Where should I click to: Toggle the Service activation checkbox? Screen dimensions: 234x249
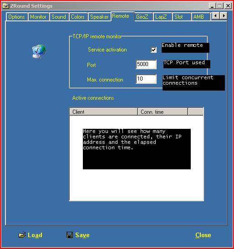tap(153, 50)
